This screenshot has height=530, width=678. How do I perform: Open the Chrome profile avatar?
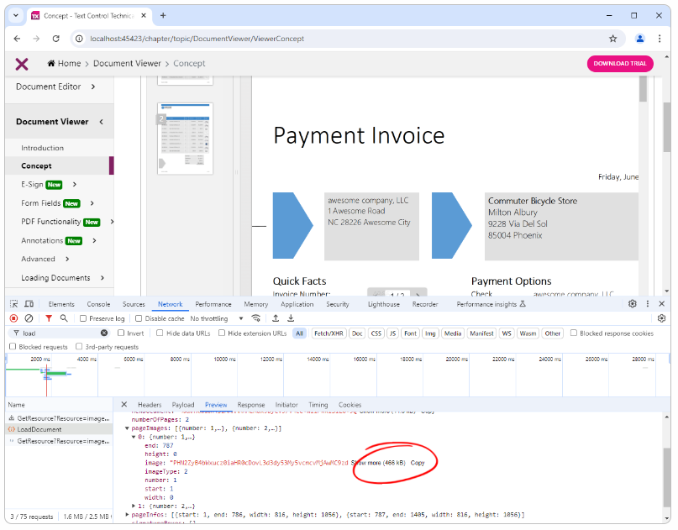tap(640, 39)
